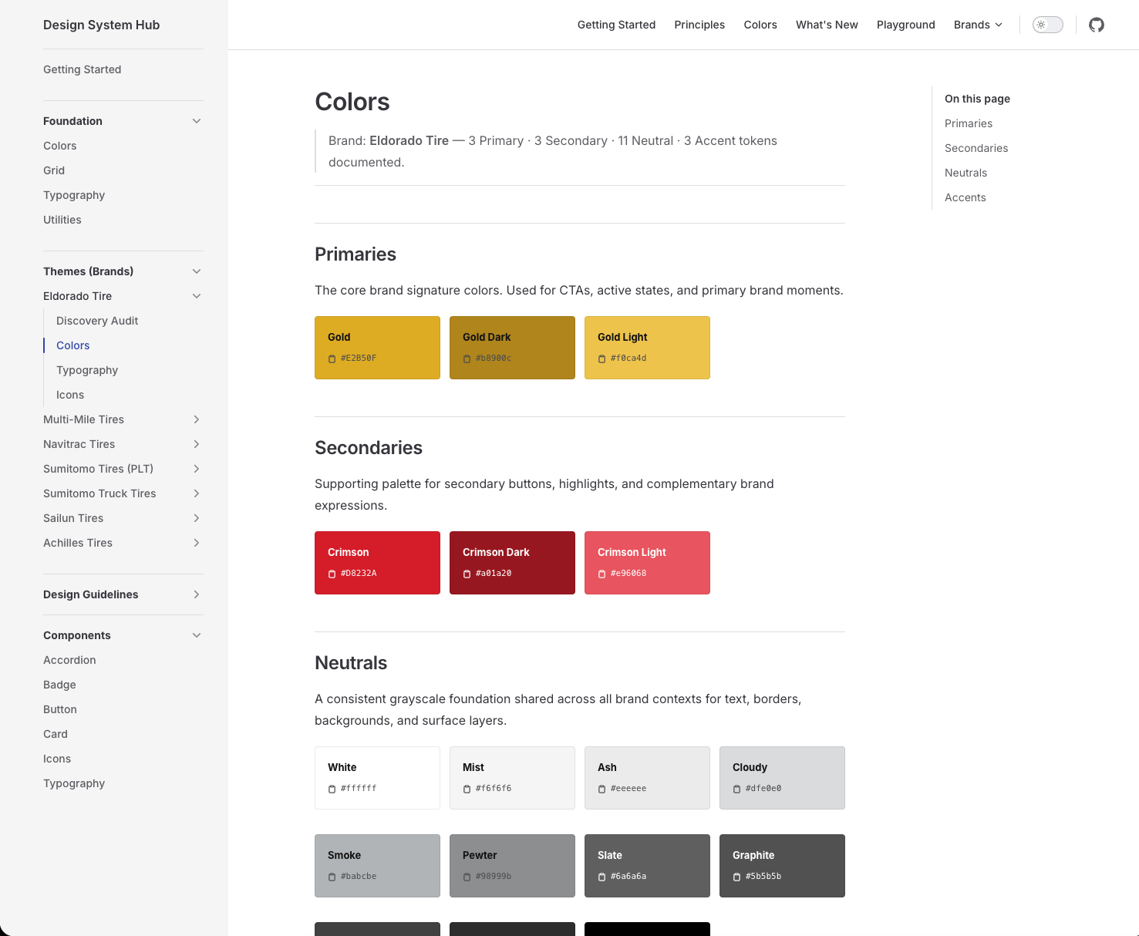Open the Button component page

point(60,709)
